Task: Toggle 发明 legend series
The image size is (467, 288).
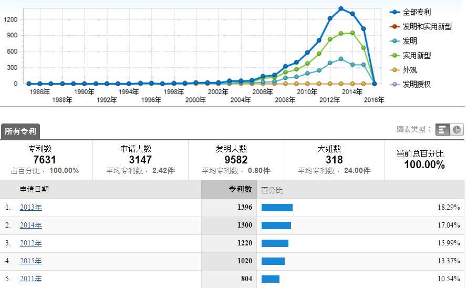Action: tap(403, 41)
